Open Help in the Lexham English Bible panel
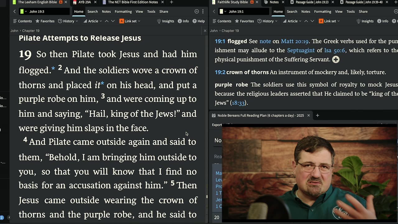 click(x=198, y=21)
